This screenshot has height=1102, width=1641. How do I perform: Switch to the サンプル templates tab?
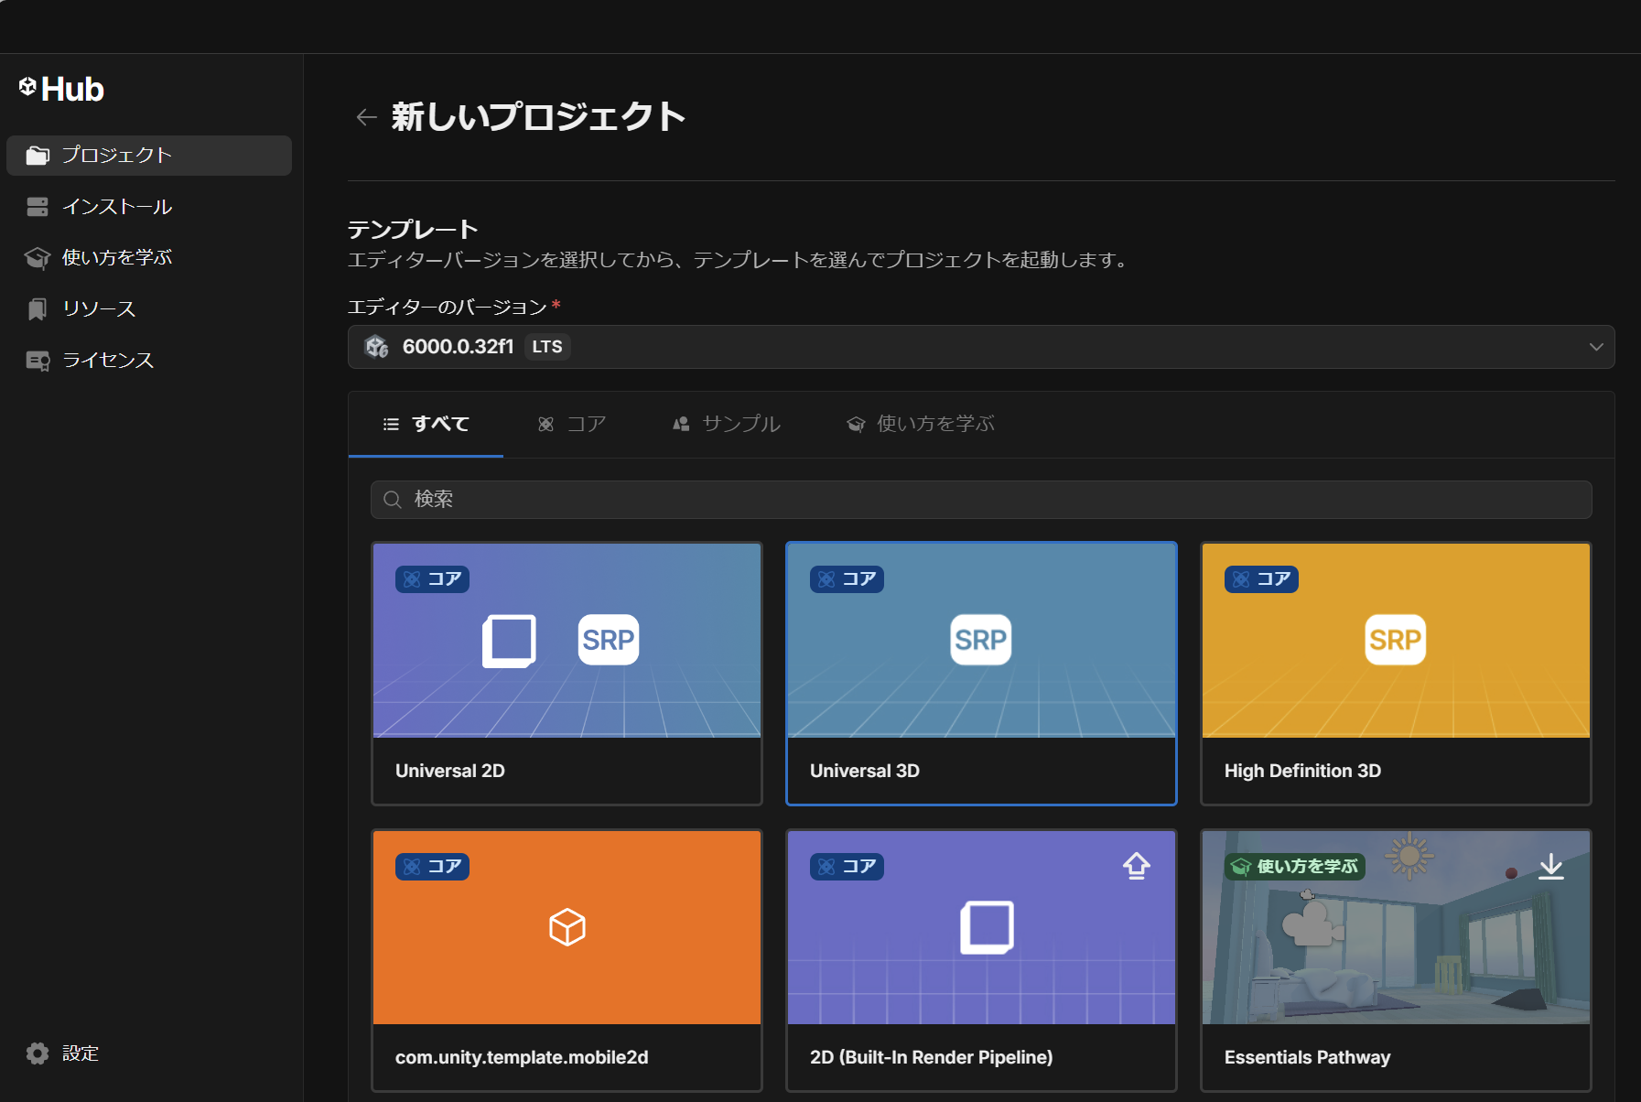tap(727, 424)
